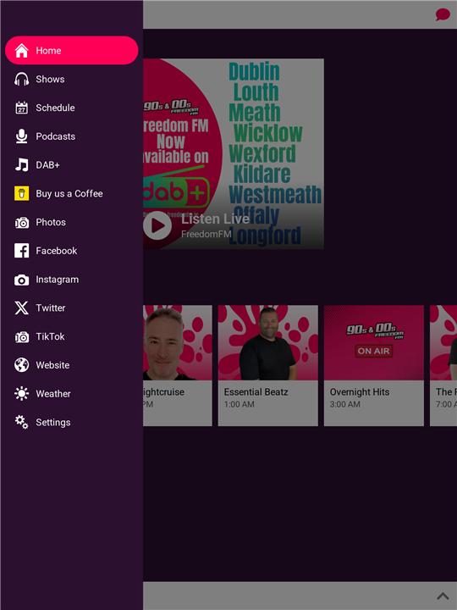Click the Facebook logo icon
This screenshot has width=457, height=610.
click(21, 251)
